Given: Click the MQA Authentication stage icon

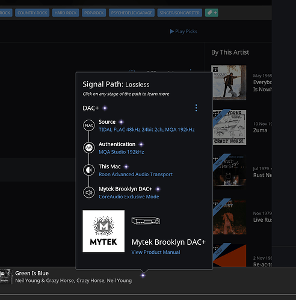Looking at the screenshot, I should (89, 148).
